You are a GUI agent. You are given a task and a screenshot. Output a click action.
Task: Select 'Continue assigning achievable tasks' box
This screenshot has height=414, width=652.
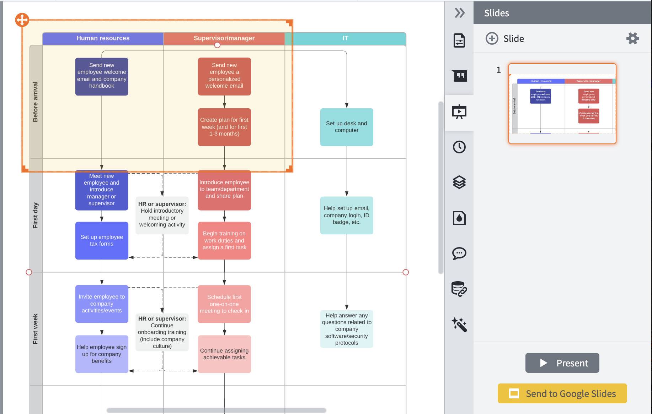[224, 354]
